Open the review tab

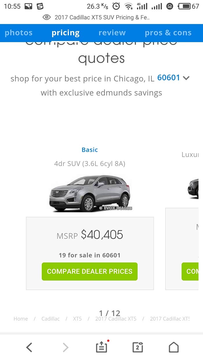(112, 33)
